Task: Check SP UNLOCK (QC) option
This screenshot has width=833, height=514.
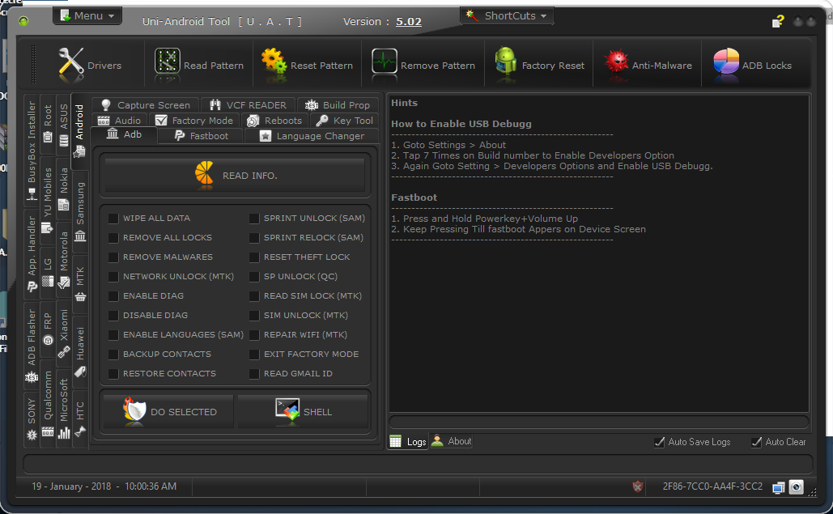Action: (254, 277)
